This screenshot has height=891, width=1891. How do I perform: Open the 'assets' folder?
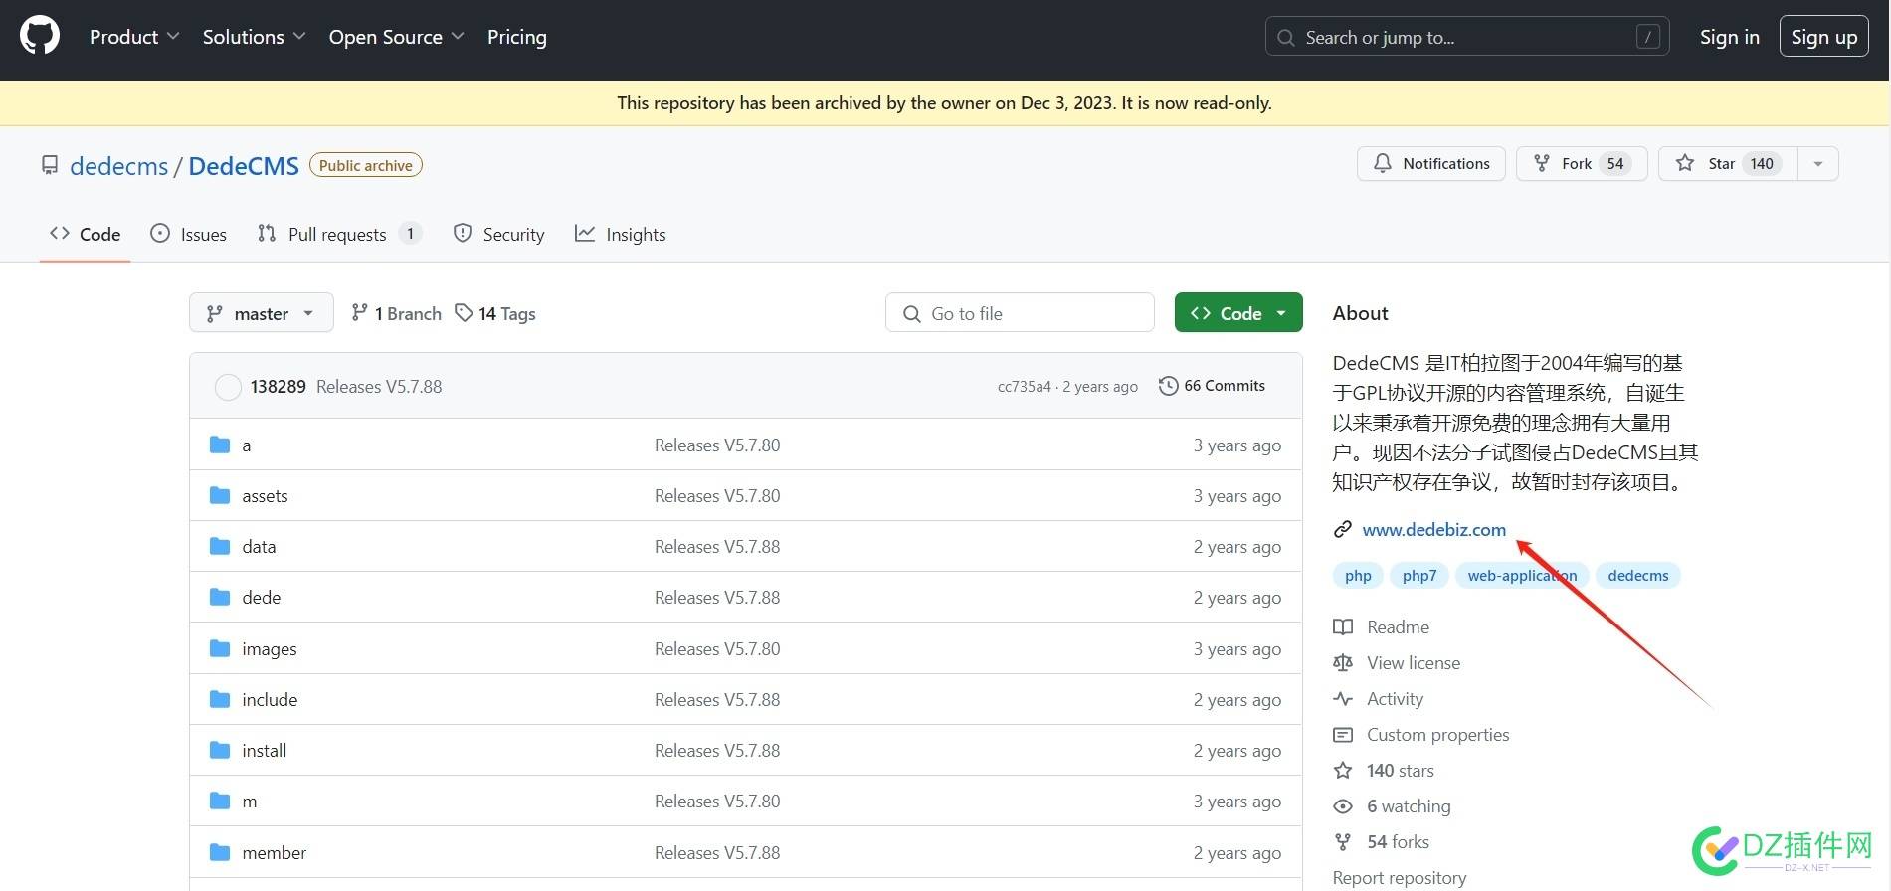265,496
